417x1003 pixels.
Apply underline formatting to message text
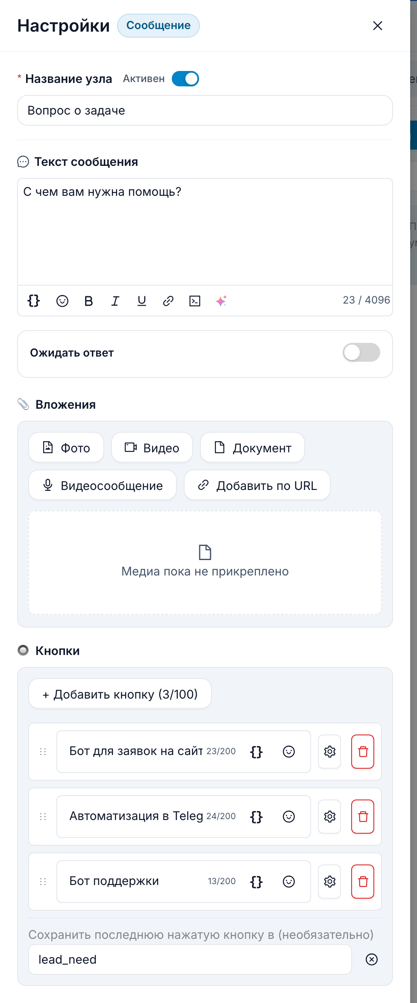(x=142, y=301)
